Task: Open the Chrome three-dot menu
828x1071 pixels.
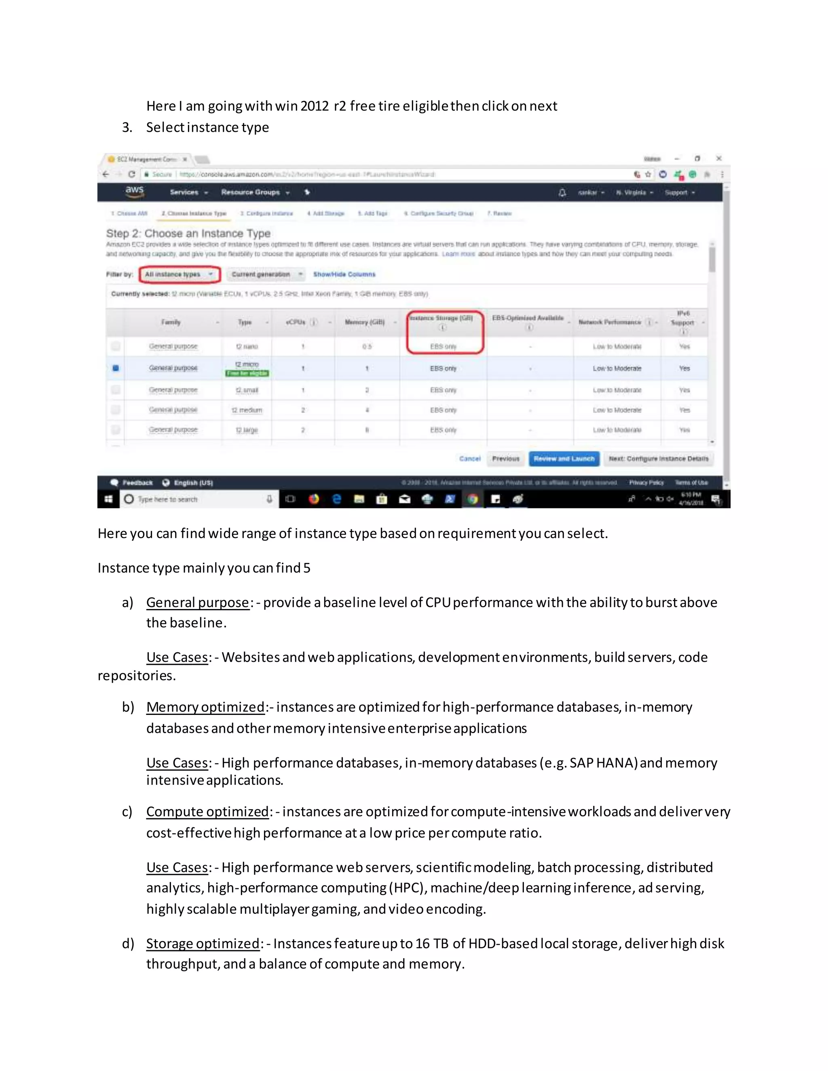Action: (x=722, y=174)
